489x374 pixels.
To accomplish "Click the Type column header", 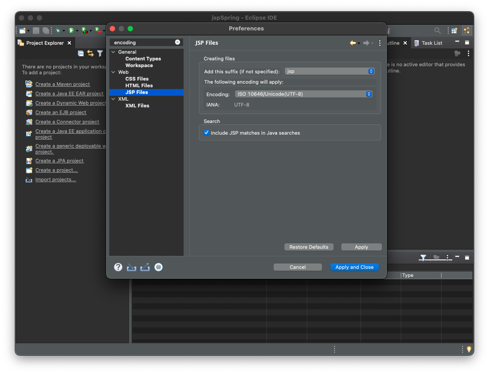I will coord(420,275).
